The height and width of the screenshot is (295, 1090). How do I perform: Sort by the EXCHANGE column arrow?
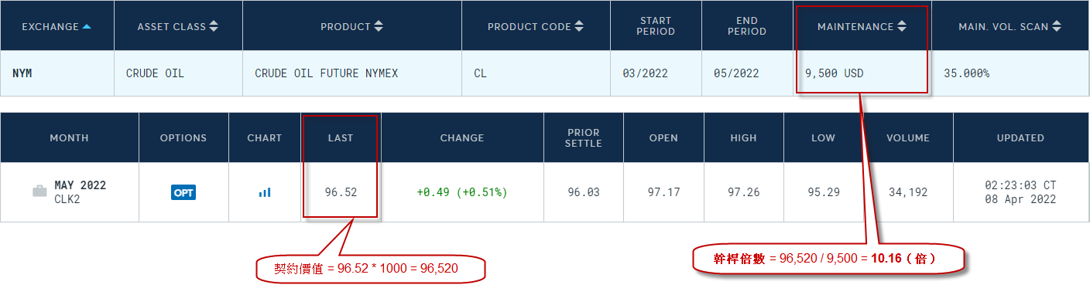tap(87, 27)
